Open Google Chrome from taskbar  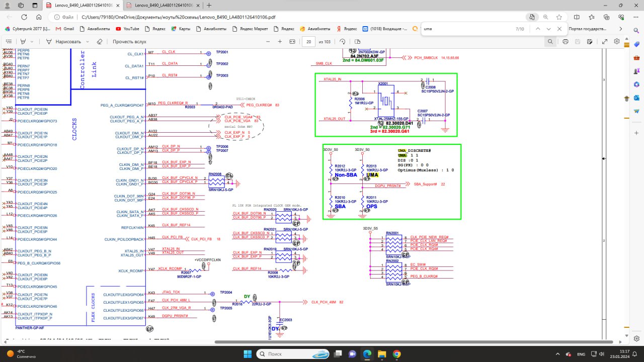(x=397, y=354)
